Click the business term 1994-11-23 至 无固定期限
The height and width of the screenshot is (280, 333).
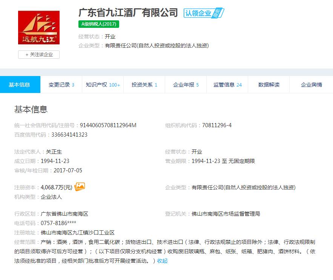pos(223,161)
